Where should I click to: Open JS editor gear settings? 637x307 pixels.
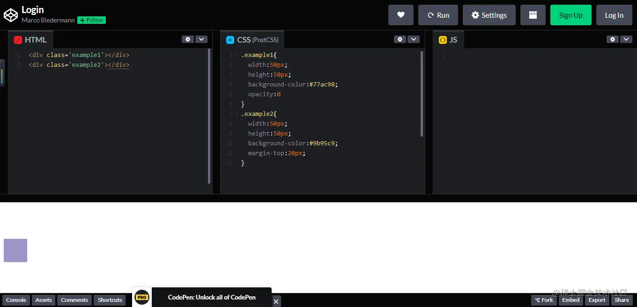613,39
